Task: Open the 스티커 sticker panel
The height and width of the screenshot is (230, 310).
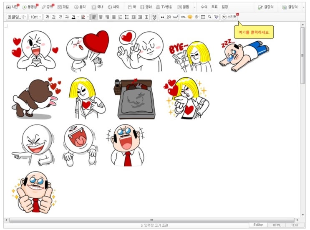Action: click(x=229, y=17)
